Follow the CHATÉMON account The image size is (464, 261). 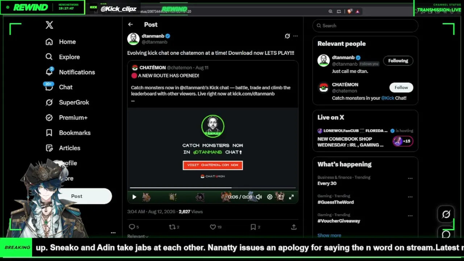[x=401, y=87]
